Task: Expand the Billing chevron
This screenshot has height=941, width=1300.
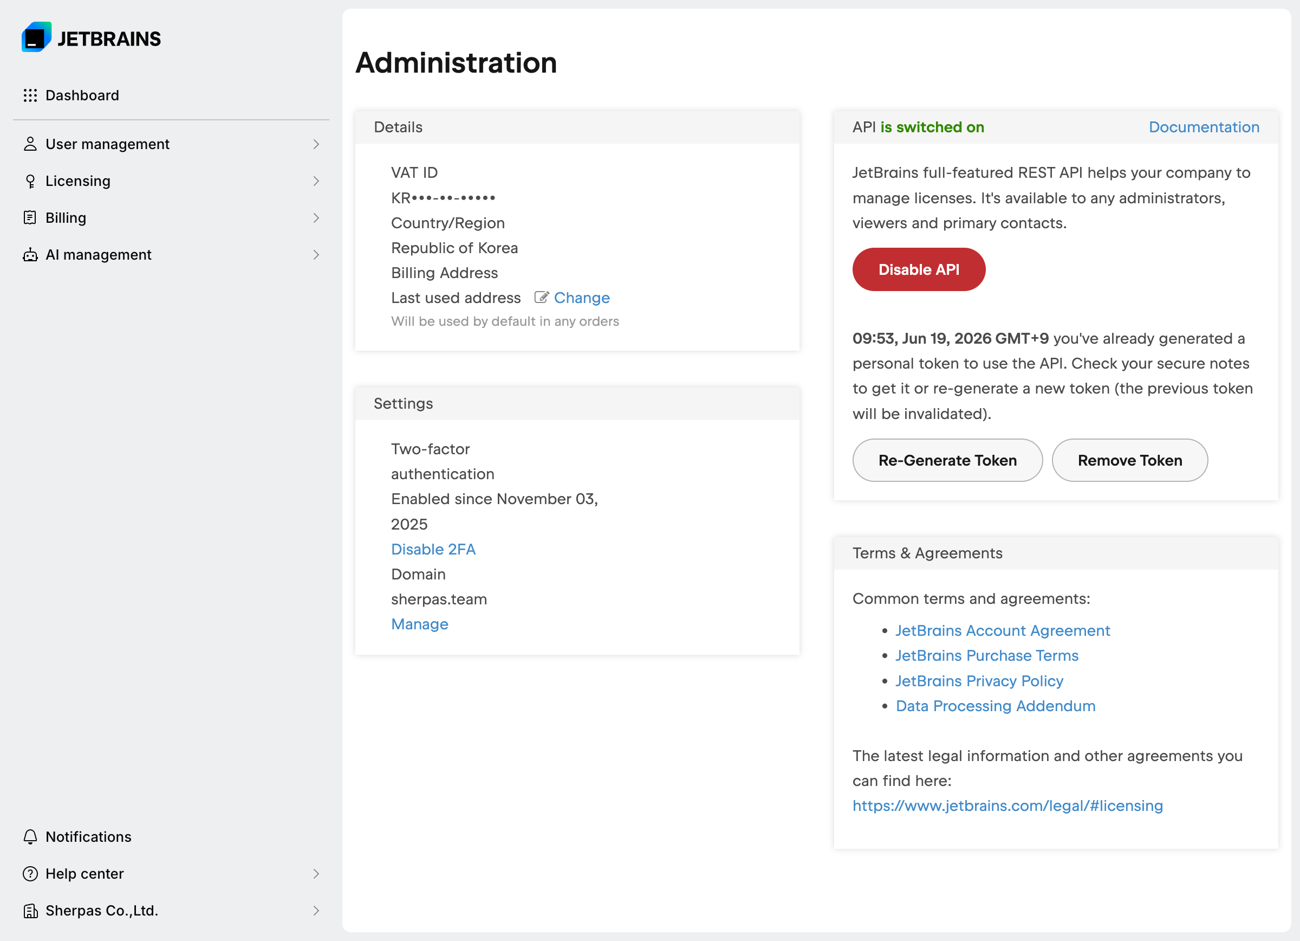Action: point(316,218)
